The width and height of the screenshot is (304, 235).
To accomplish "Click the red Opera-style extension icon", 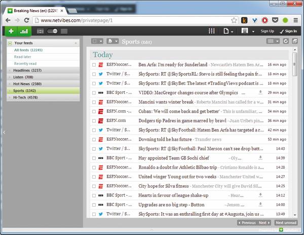I will tap(265, 20).
